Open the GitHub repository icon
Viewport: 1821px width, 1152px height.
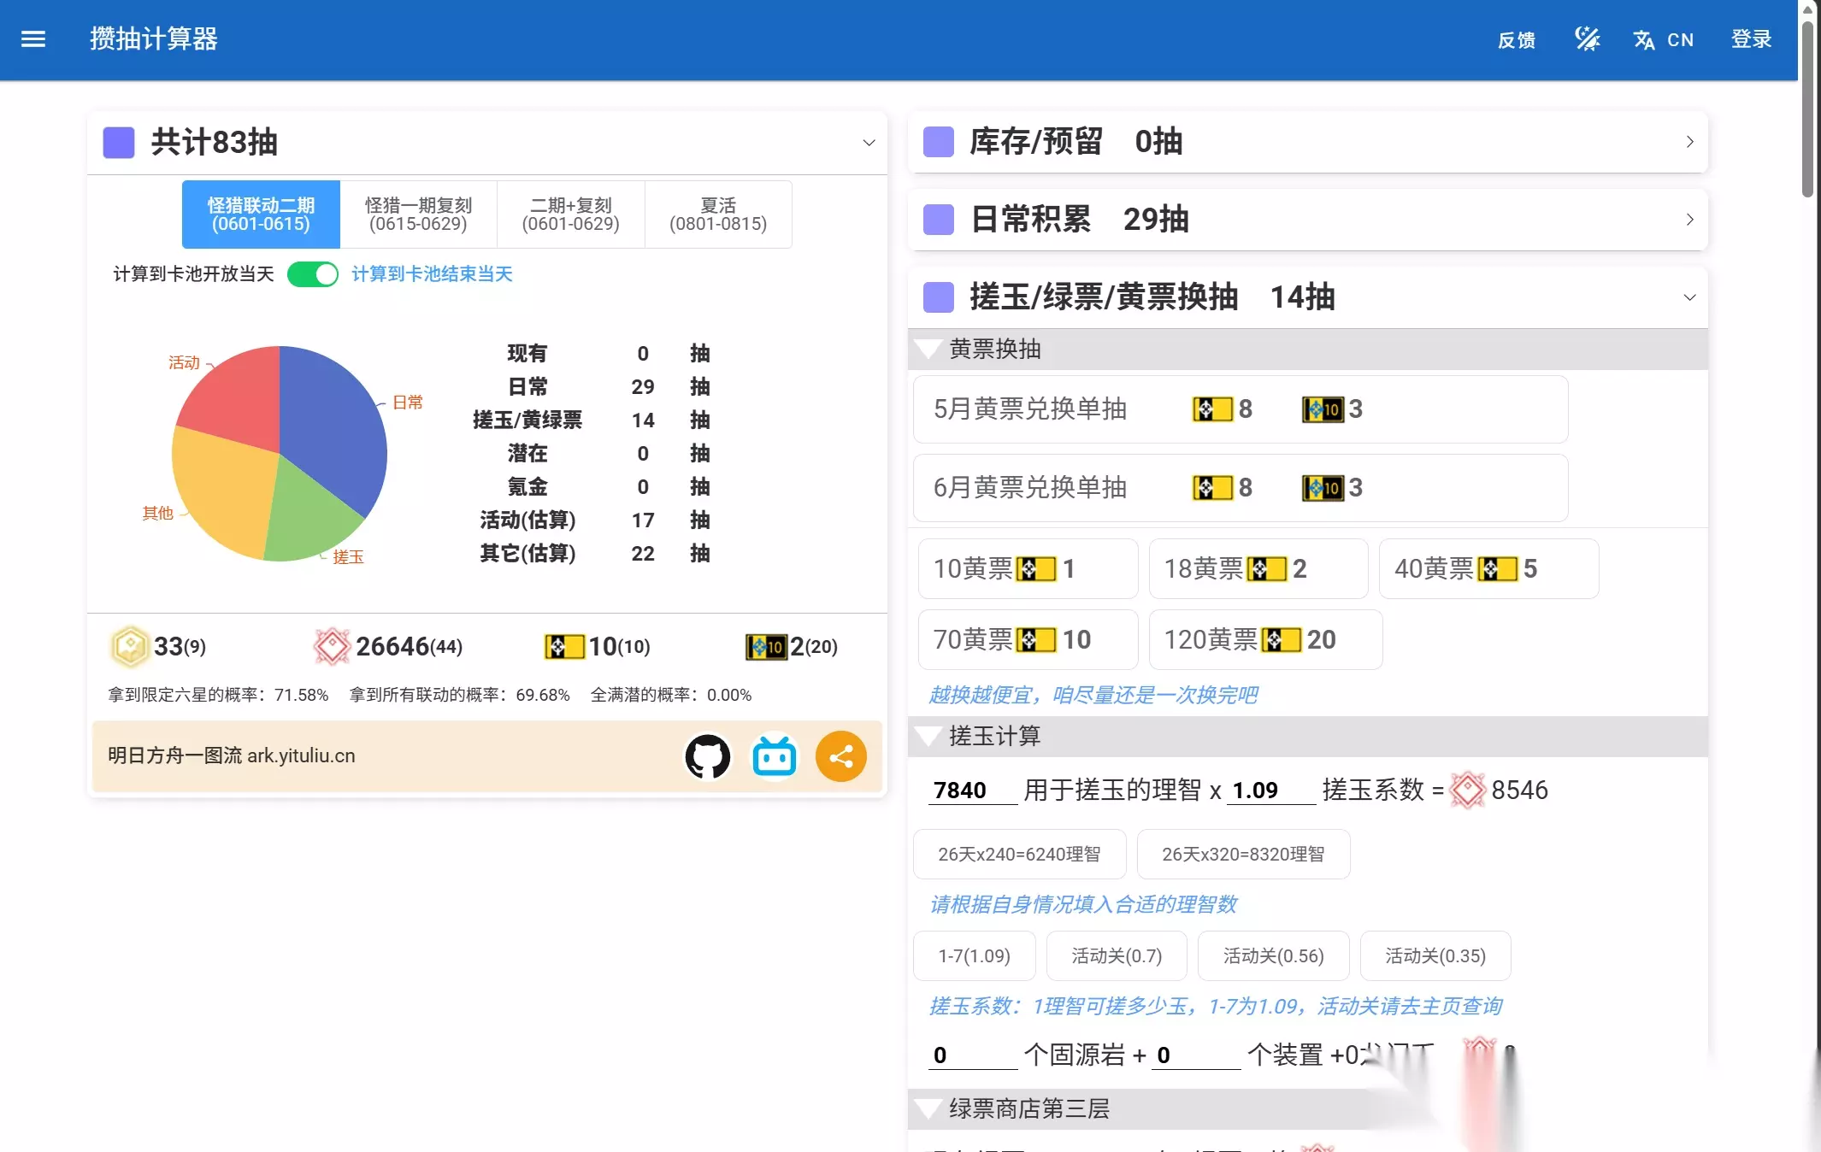708,756
